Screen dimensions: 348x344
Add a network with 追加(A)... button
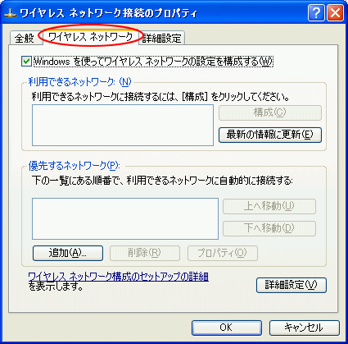coord(68,253)
